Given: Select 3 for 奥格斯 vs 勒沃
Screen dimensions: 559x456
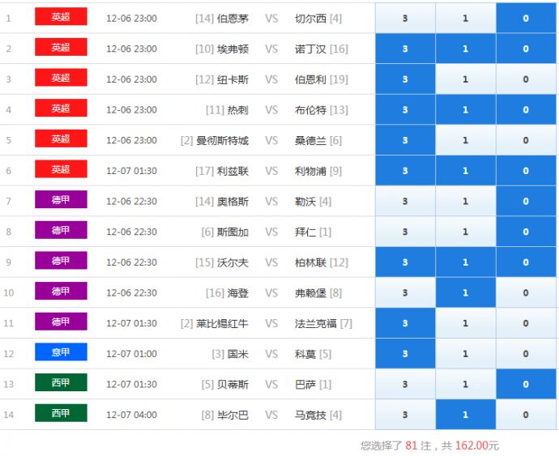Looking at the screenshot, I should pyautogui.click(x=405, y=201).
